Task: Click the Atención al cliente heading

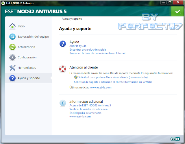Action: [x=84, y=67]
